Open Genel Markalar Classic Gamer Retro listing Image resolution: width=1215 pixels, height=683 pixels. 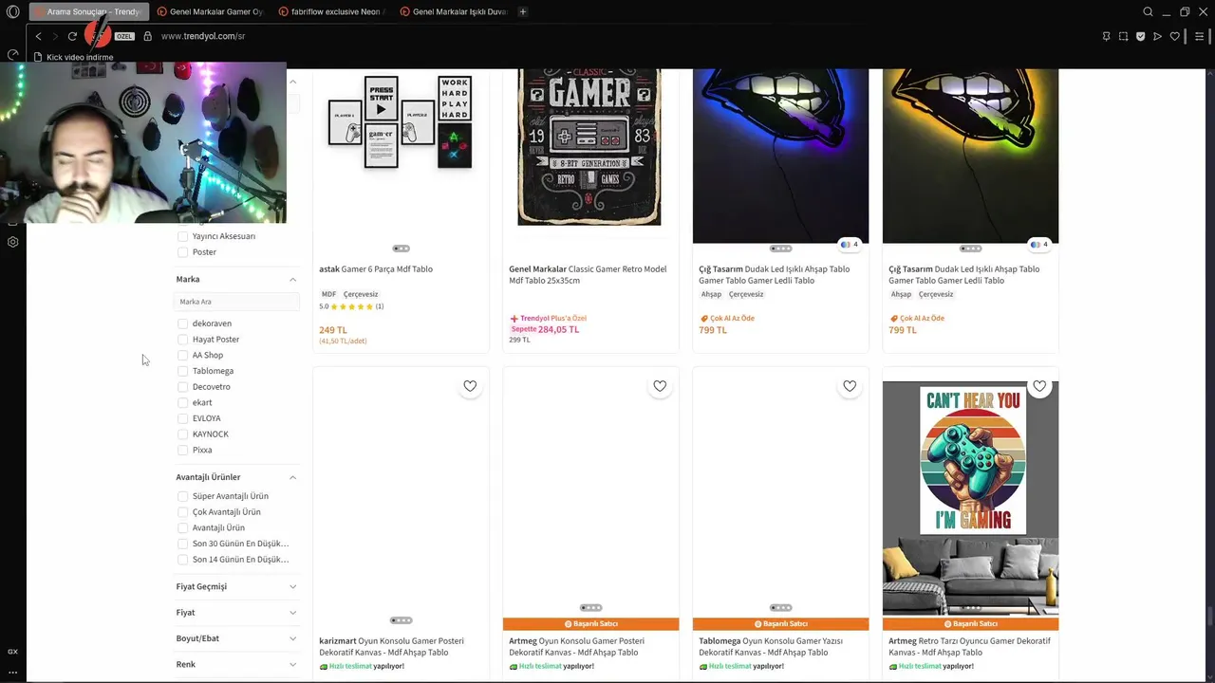coord(588,275)
